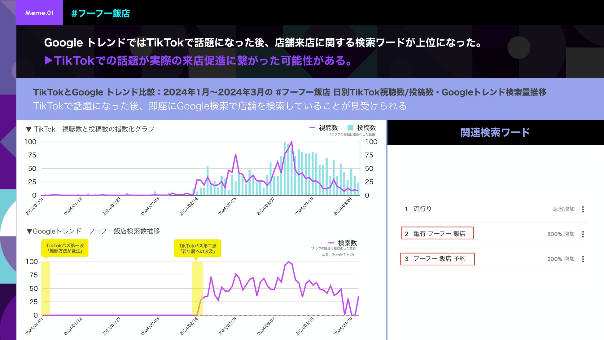Open the three-dot menu for フーフー 飯店 予約
Screen dimensions: 604x340
pyautogui.click(x=583, y=259)
